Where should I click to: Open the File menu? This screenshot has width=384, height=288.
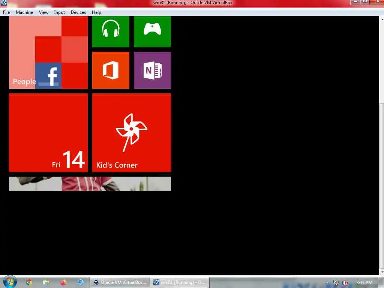(x=6, y=12)
